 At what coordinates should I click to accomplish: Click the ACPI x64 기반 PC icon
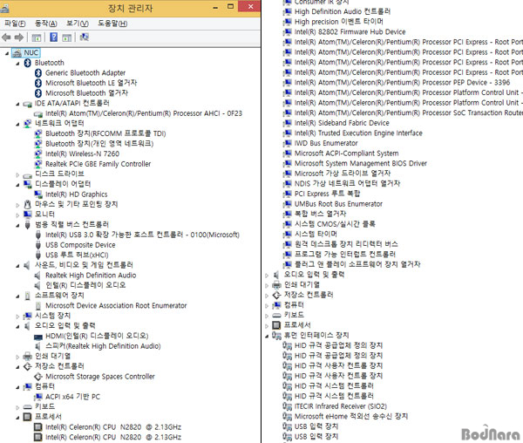click(x=38, y=397)
